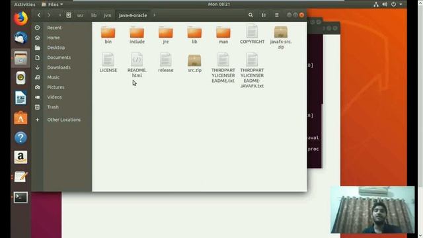Viewport: 423px width, 238px height.
Task: Click the Files icon in the dock
Action: [20, 58]
